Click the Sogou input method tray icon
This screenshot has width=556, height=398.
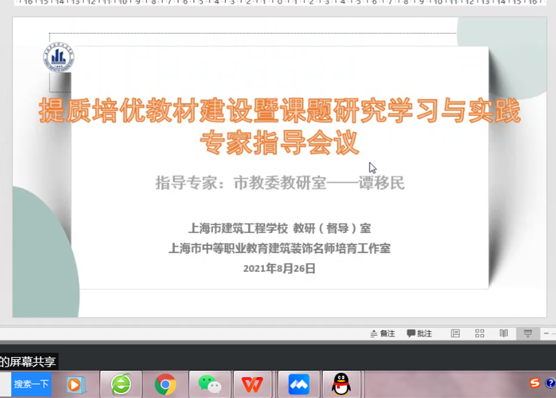tap(534, 383)
